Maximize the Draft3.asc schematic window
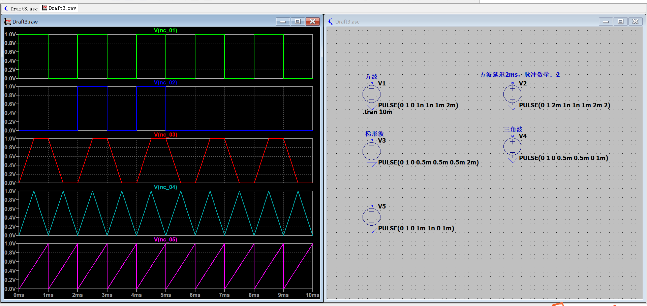This screenshot has width=647, height=306. click(620, 22)
